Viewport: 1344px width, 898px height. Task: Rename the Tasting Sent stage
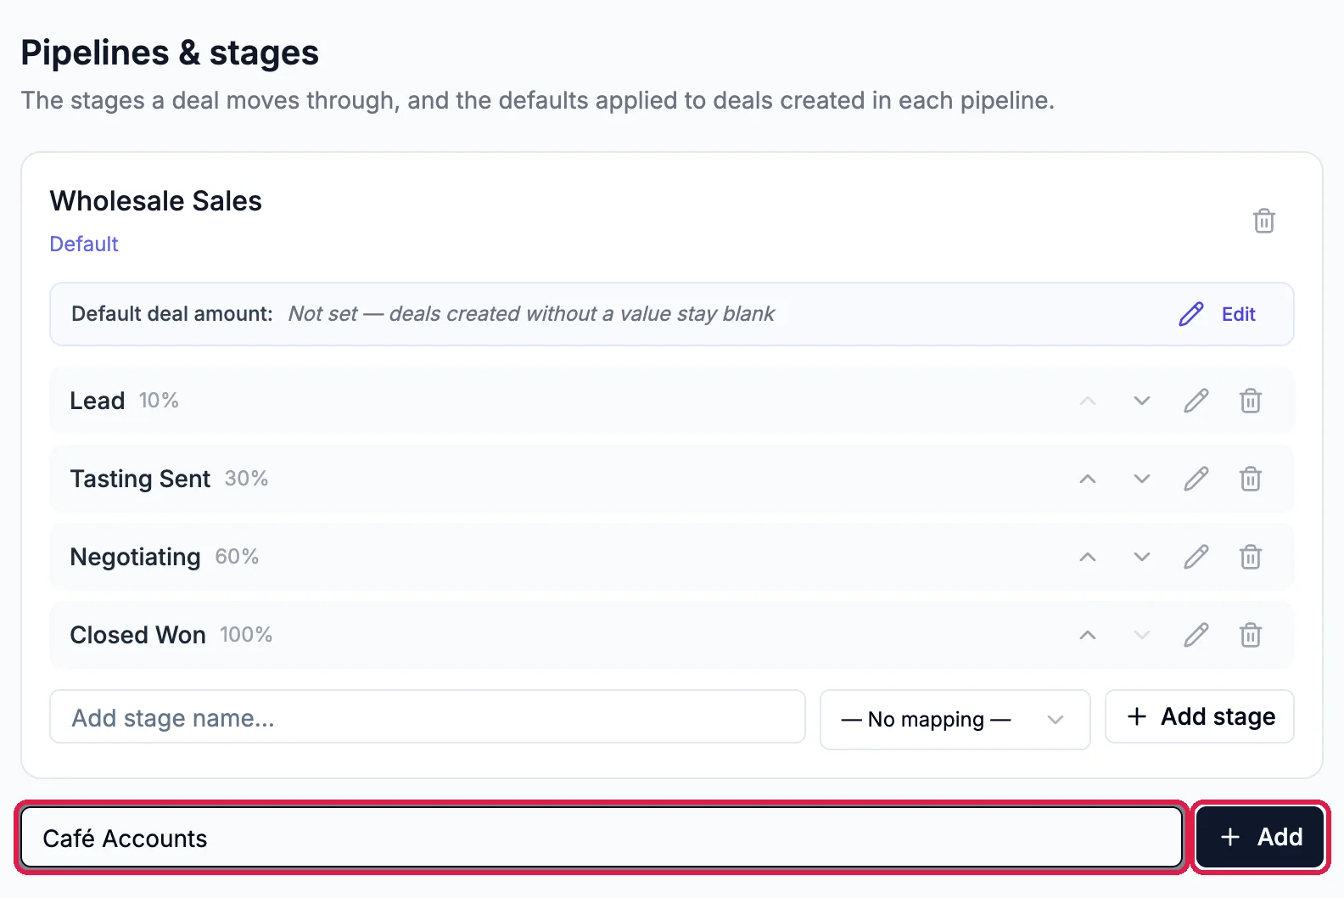[1196, 479]
